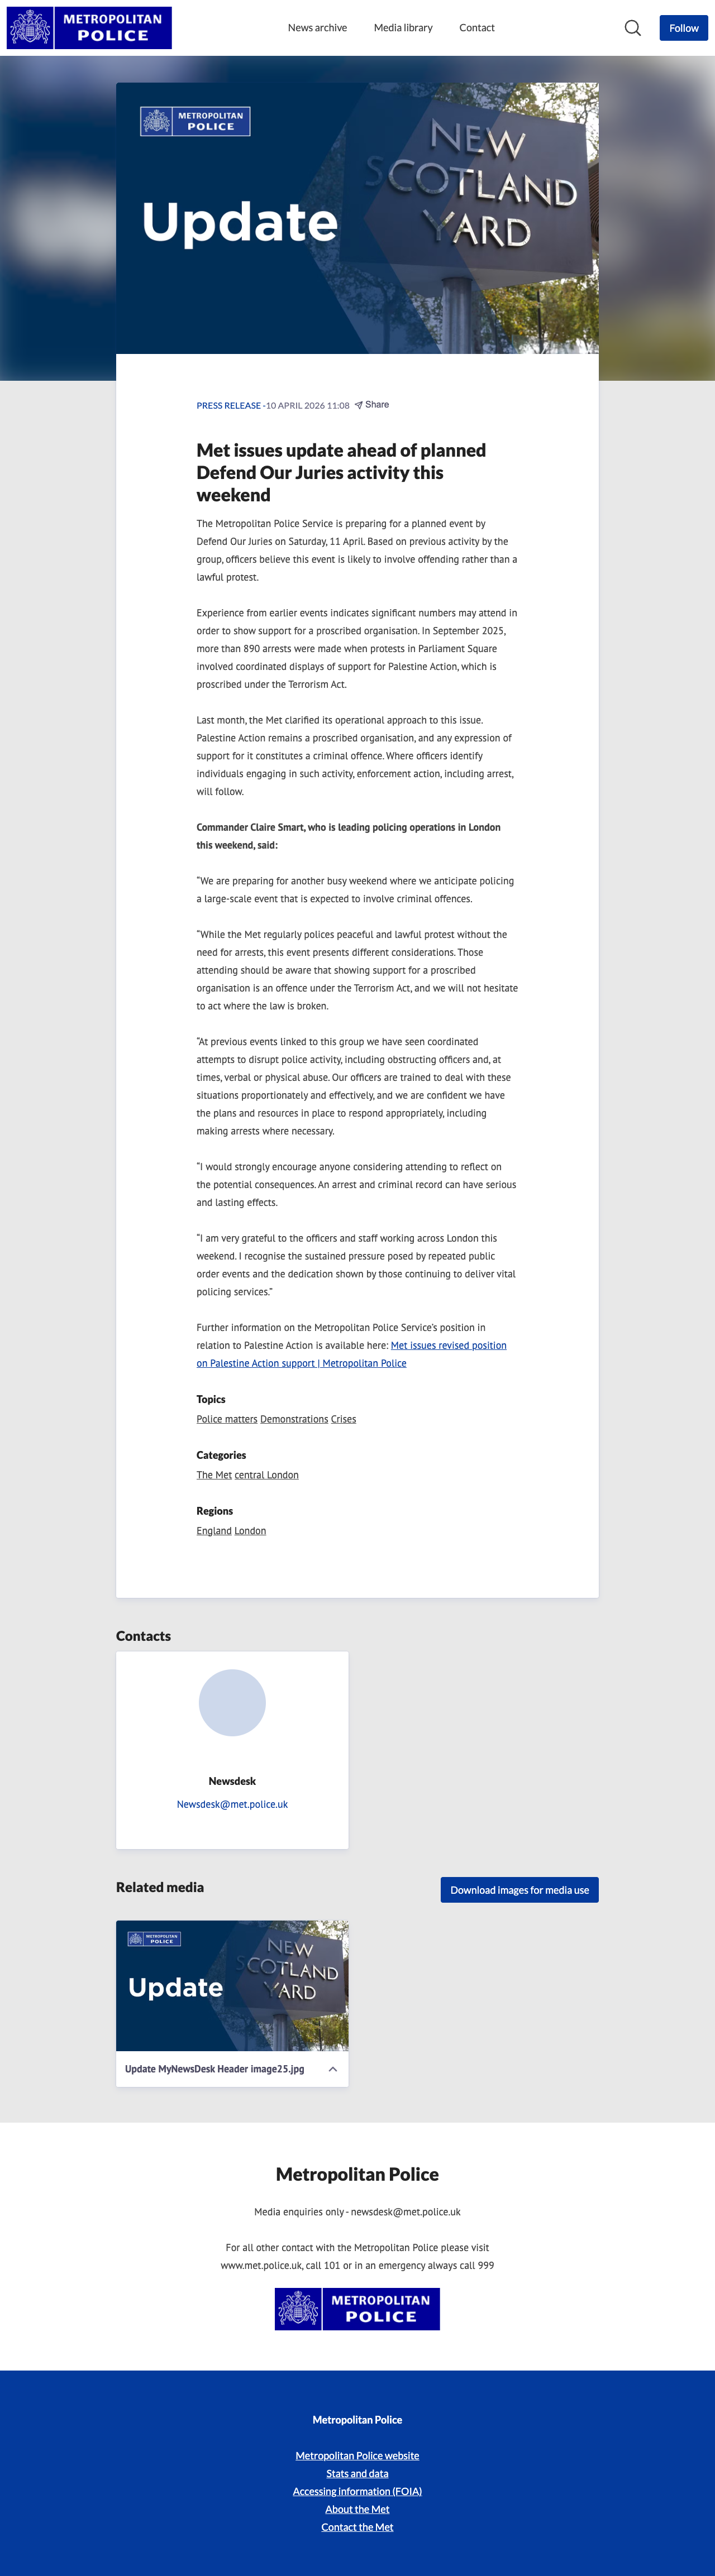This screenshot has width=715, height=2576.
Task: Open the central London category link
Action: coord(266,1475)
